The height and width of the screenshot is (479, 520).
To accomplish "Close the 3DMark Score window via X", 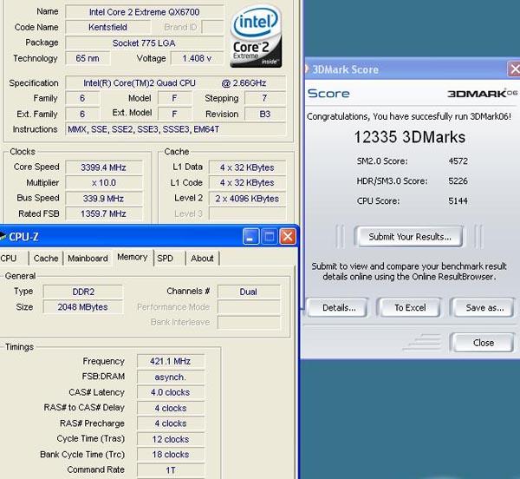I will coord(514,69).
